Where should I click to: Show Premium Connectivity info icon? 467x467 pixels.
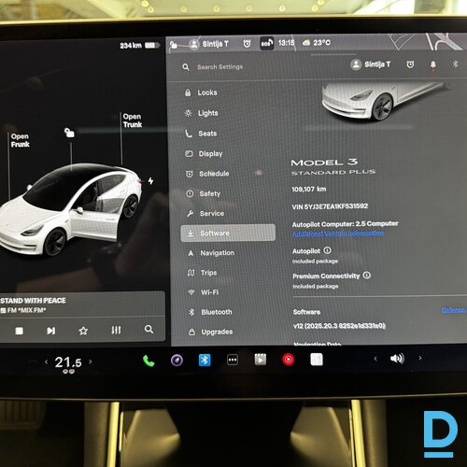(367, 276)
